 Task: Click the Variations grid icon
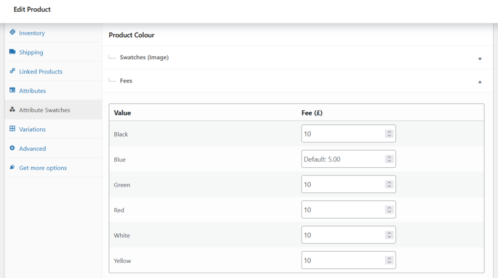pyautogui.click(x=12, y=129)
